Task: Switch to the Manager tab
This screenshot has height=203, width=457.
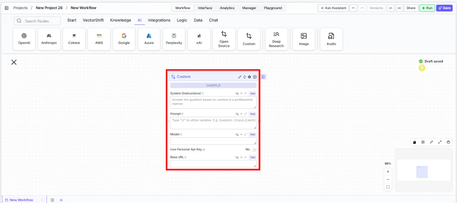Action: pyautogui.click(x=249, y=8)
